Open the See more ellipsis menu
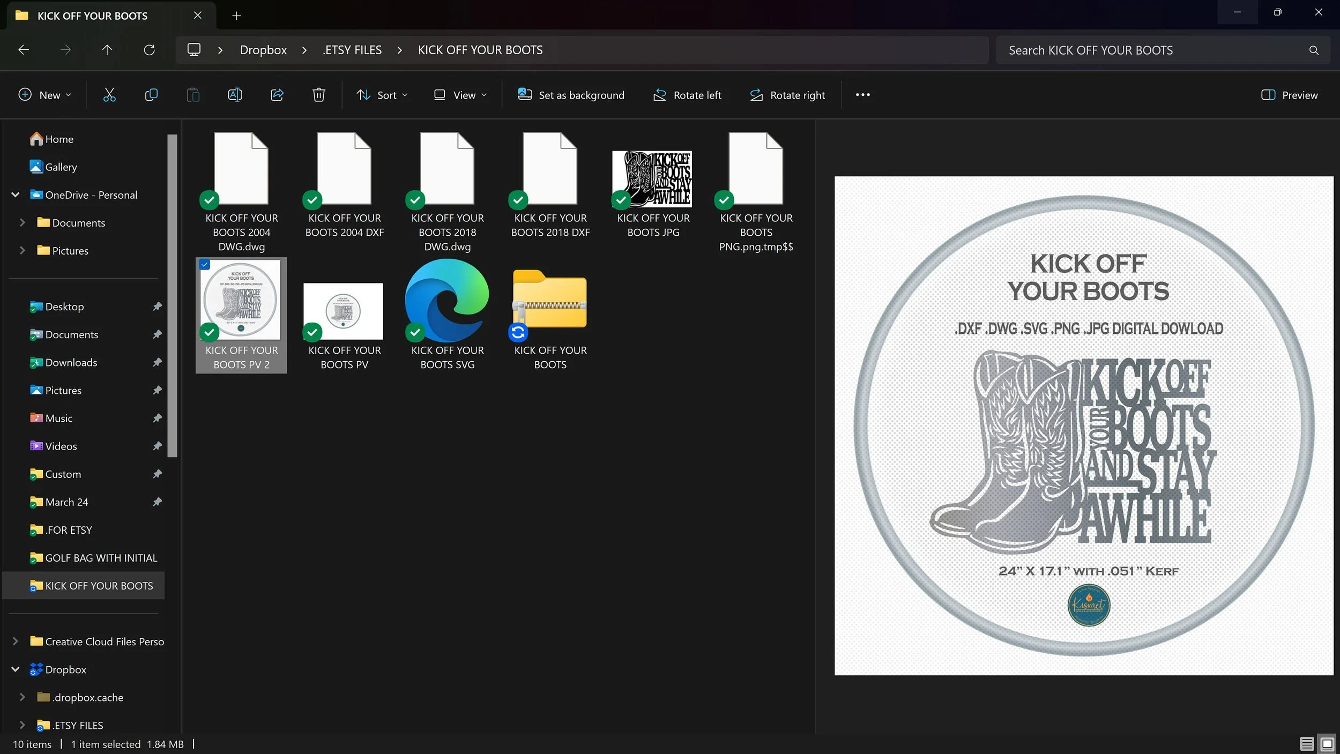1340x754 pixels. [862, 95]
